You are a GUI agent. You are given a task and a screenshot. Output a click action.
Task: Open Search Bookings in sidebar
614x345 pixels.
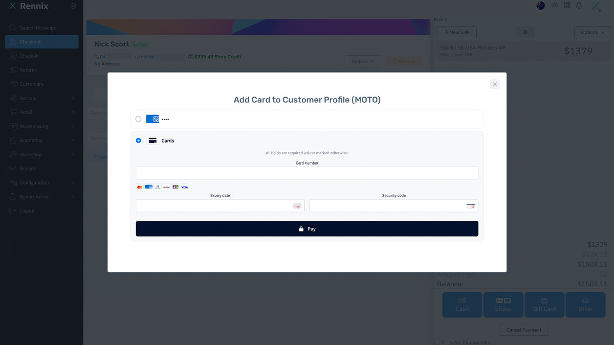click(x=37, y=28)
